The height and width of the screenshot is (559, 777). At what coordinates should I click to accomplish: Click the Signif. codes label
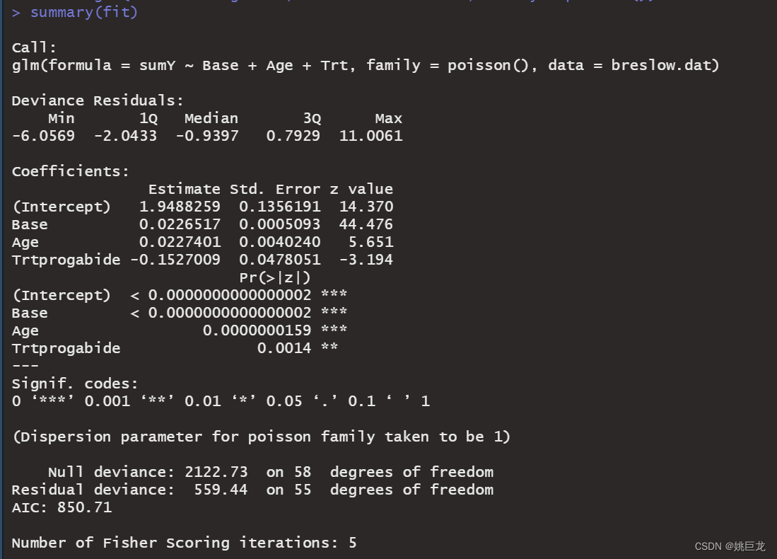(x=75, y=384)
